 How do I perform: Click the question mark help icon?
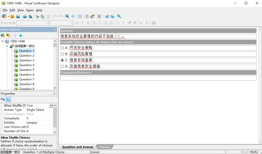point(99,16)
